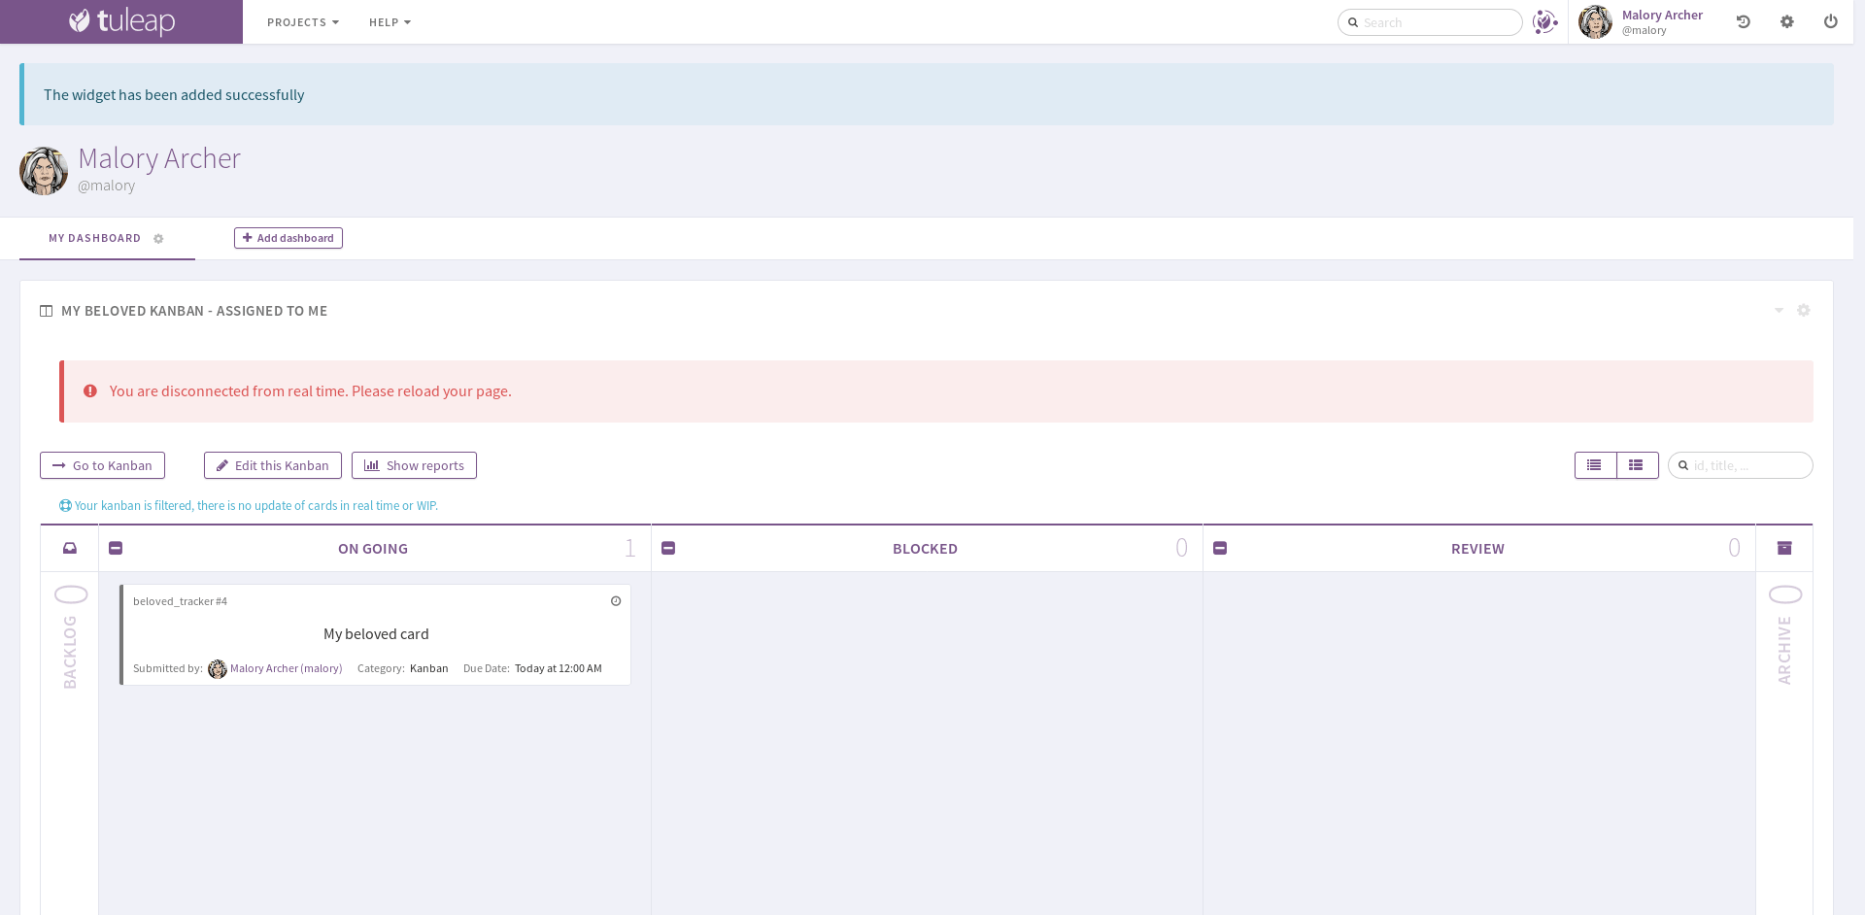This screenshot has width=1865, height=915.
Task: Open the dashboard history icon
Action: 1743,21
